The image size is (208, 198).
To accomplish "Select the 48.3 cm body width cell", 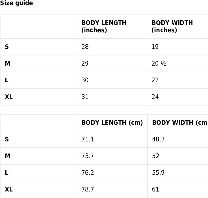I will click(x=158, y=139).
